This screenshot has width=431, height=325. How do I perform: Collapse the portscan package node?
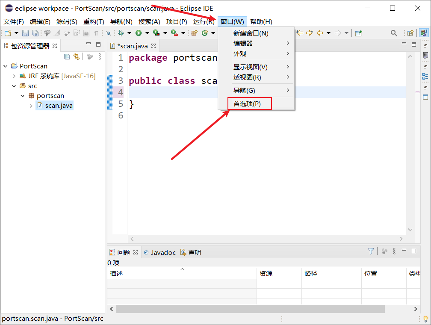click(23, 96)
